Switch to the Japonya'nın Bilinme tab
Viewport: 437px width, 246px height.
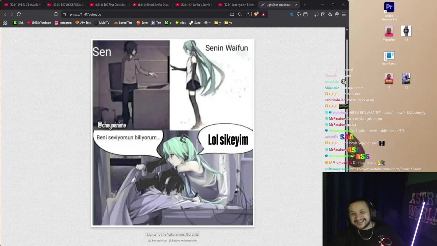236,5
